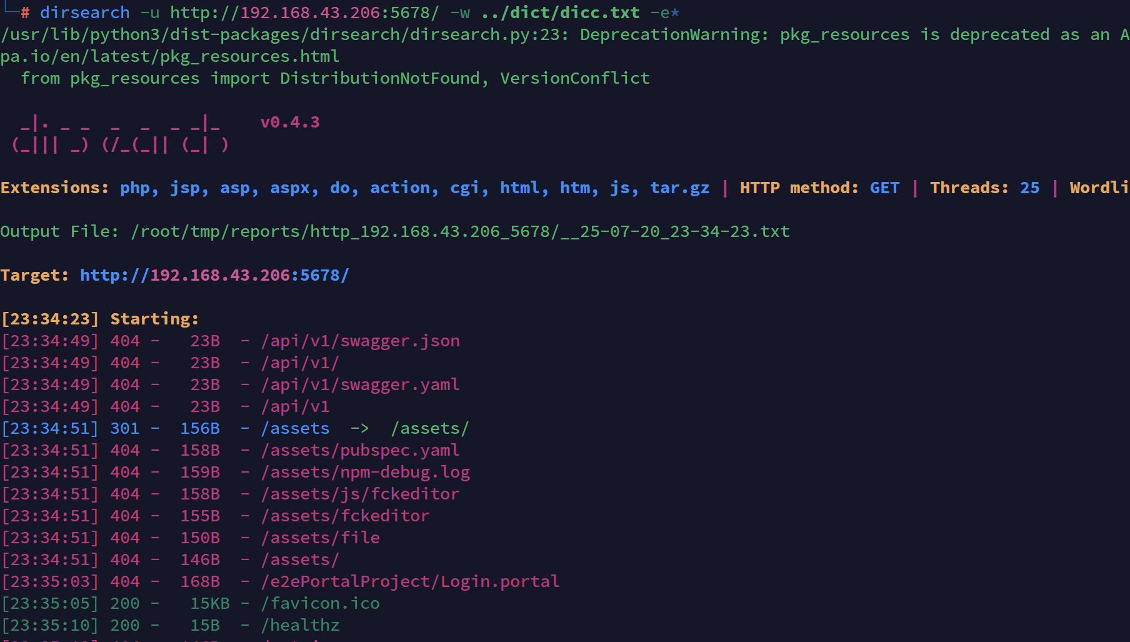Click the ../dict/dicc.txt wordlist argument
The height and width of the screenshot is (642, 1130).
pyautogui.click(x=560, y=13)
